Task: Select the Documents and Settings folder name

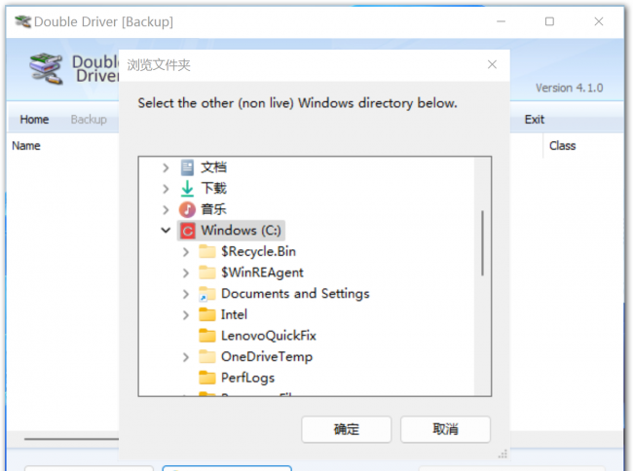Action: pyautogui.click(x=295, y=294)
